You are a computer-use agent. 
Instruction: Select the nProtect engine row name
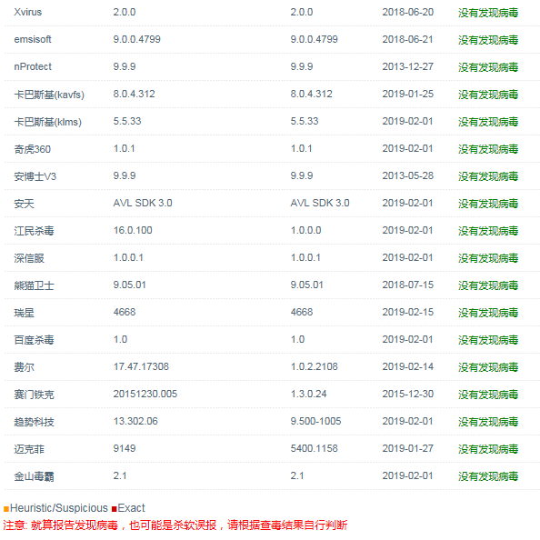coord(33,66)
